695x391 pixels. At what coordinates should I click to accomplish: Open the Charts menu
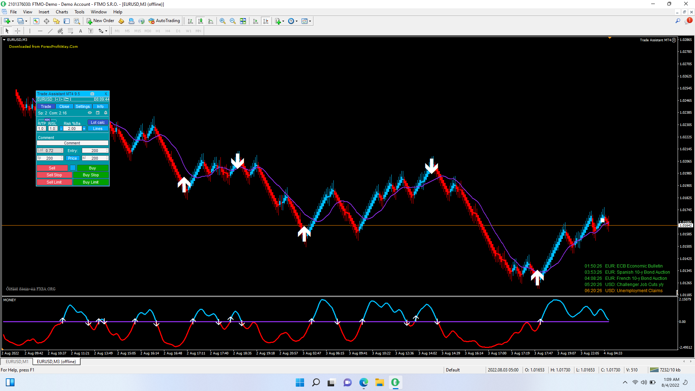pyautogui.click(x=62, y=12)
